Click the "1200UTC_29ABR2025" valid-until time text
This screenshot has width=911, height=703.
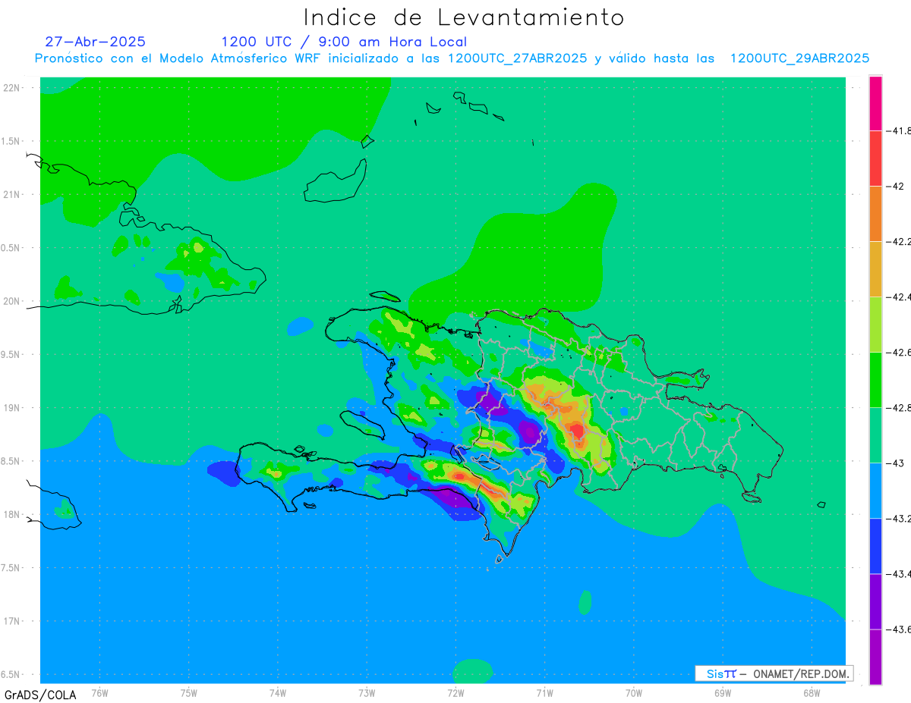click(799, 58)
